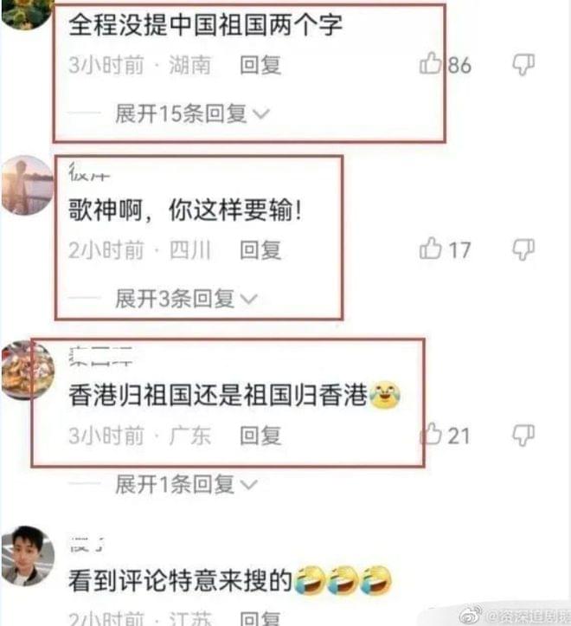Open username above 香港归祖国 comment
The height and width of the screenshot is (626, 571).
[100, 356]
